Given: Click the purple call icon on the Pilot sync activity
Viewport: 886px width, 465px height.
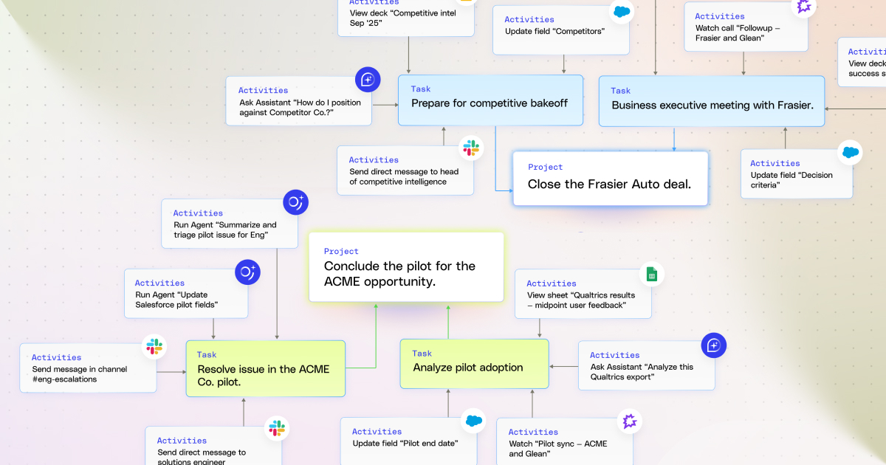Looking at the screenshot, I should point(630,421).
